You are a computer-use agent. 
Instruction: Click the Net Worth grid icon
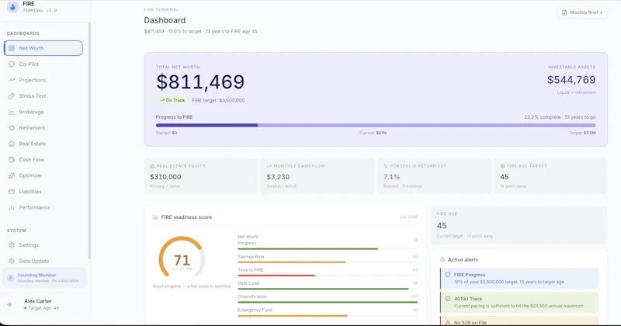coord(12,48)
